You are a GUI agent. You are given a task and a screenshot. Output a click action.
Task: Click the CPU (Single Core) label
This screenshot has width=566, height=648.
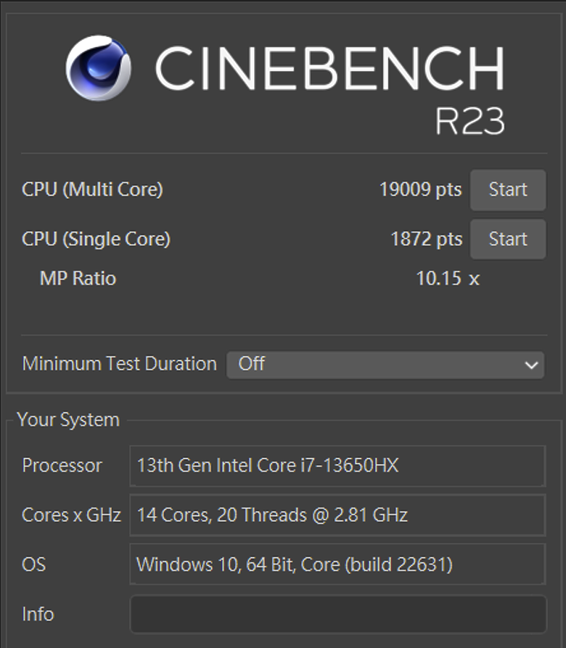96,239
